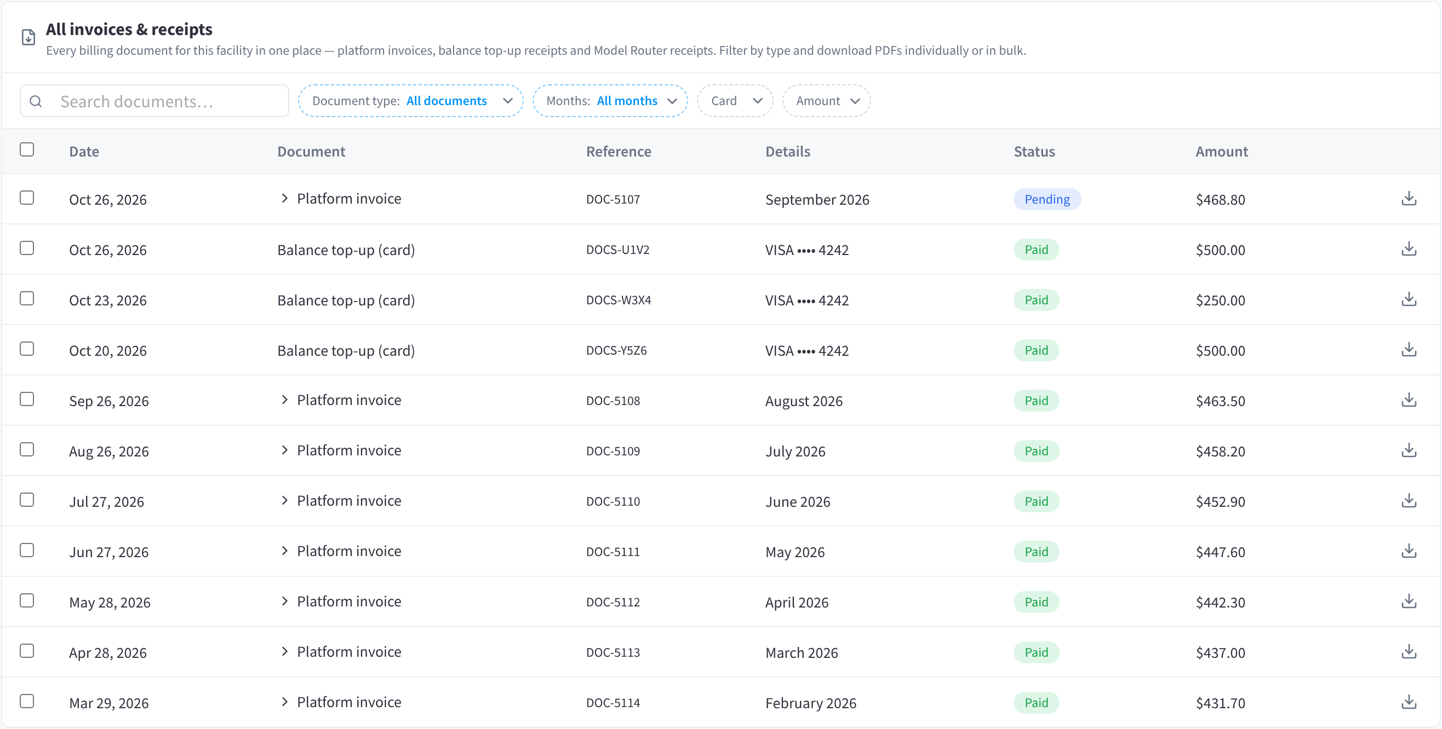Download receipt DOCS-U1V2
Image resolution: width=1442 pixels, height=729 pixels.
1409,250
